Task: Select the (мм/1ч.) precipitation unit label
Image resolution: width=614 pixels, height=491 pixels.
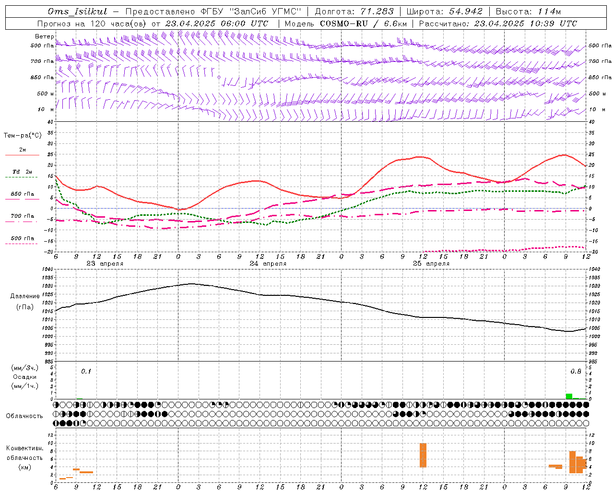Action: pyautogui.click(x=25, y=386)
